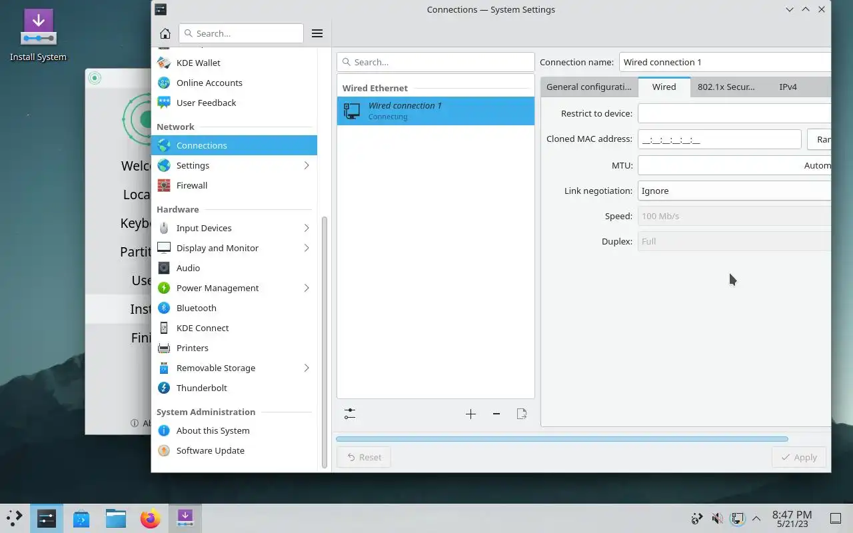The width and height of the screenshot is (853, 533).
Task: Open User Feedback settings
Action: [234, 103]
